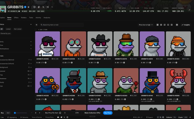Viewport: 194px width, 119px height.
Task: Open the Activity tab
Action: [x=38, y=18]
